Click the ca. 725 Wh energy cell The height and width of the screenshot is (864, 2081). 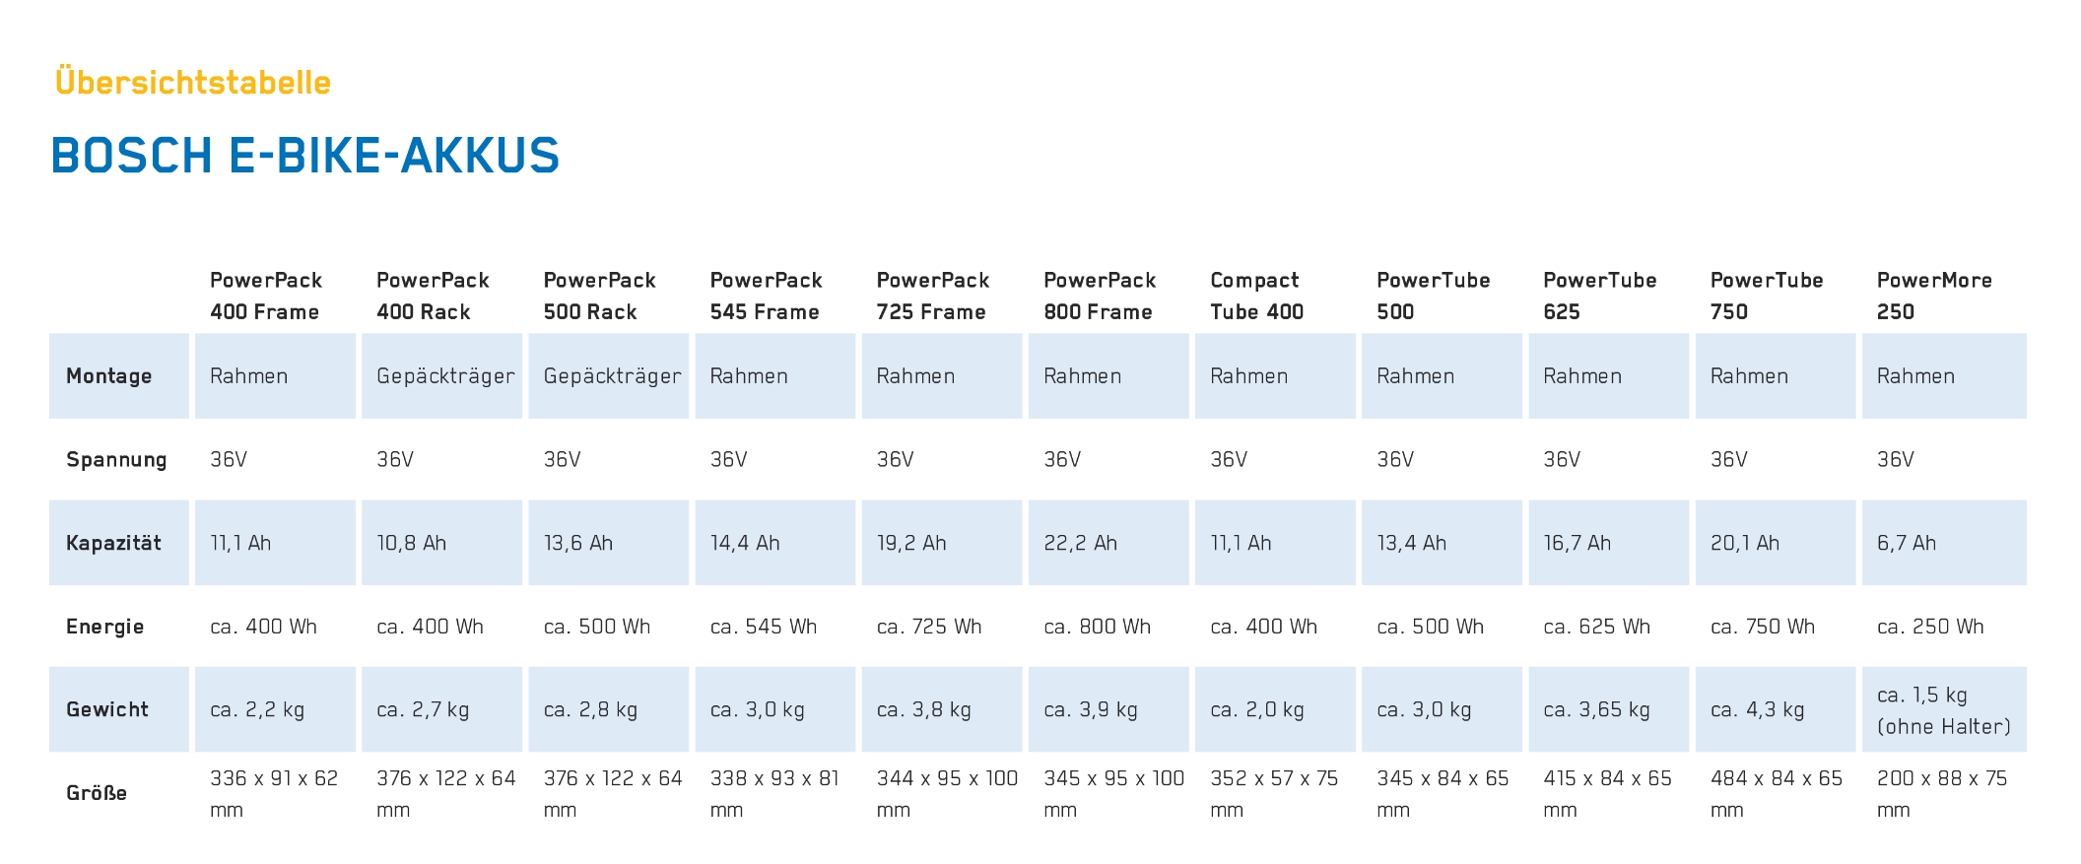tap(942, 627)
